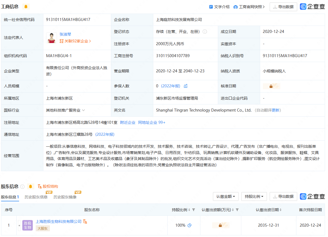Click the bell icon beside 股东信息

pos(31,186)
